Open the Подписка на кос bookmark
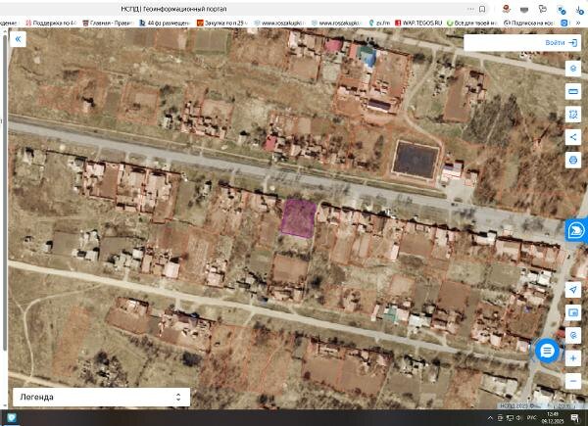 pos(528,23)
